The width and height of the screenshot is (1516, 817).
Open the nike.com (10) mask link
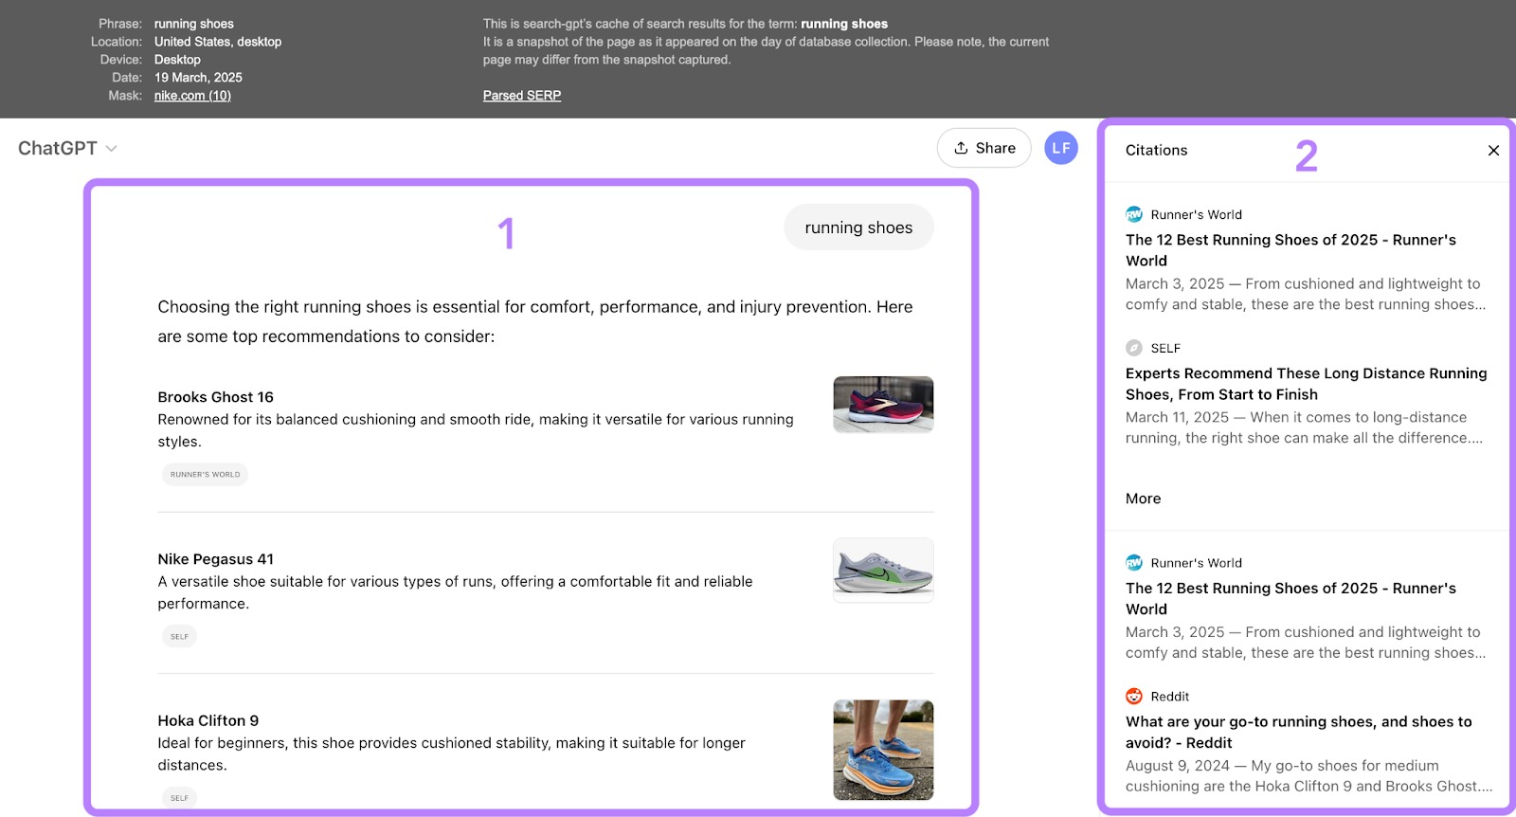click(x=192, y=96)
